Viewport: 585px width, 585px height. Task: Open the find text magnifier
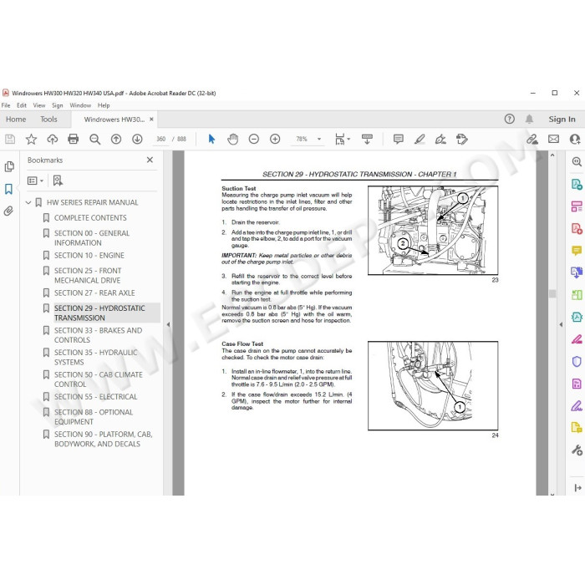pyautogui.click(x=94, y=140)
